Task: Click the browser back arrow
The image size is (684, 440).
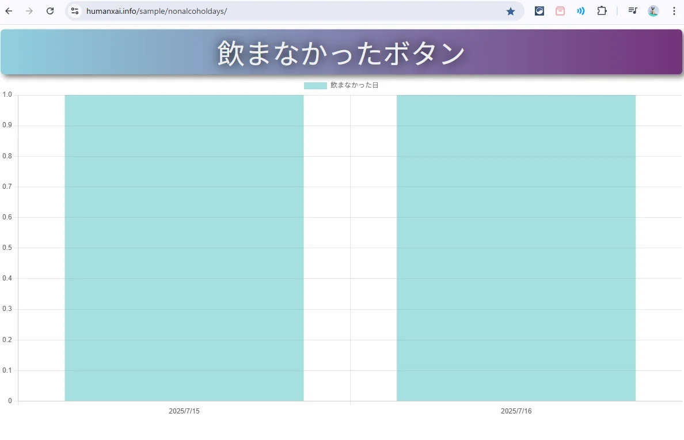Action: tap(9, 11)
